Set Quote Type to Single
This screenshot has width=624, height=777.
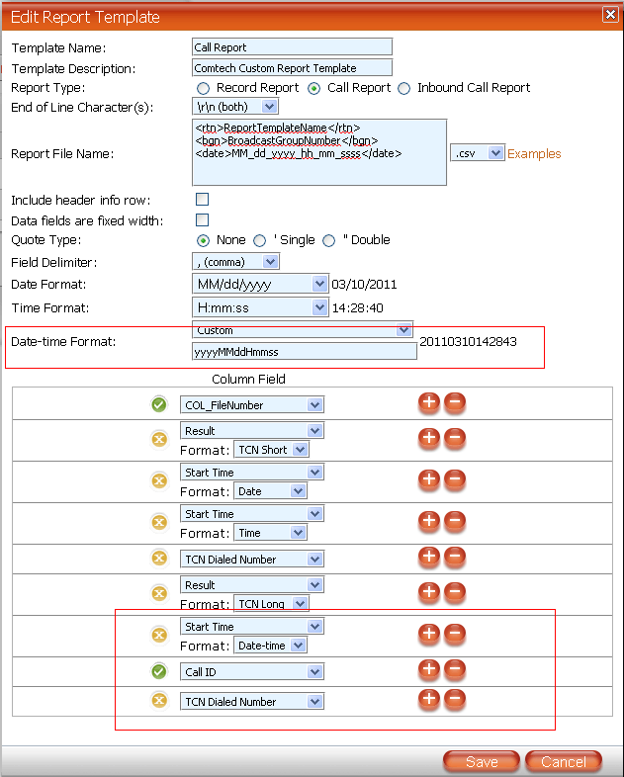[x=259, y=241]
